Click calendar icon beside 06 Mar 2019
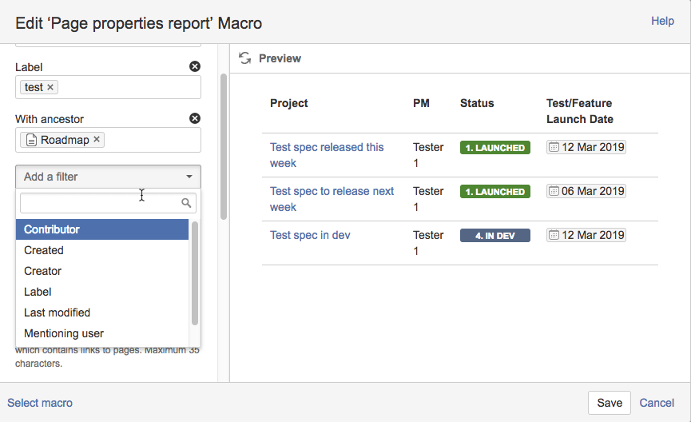Screen dimensions: 691x422 (554, 191)
